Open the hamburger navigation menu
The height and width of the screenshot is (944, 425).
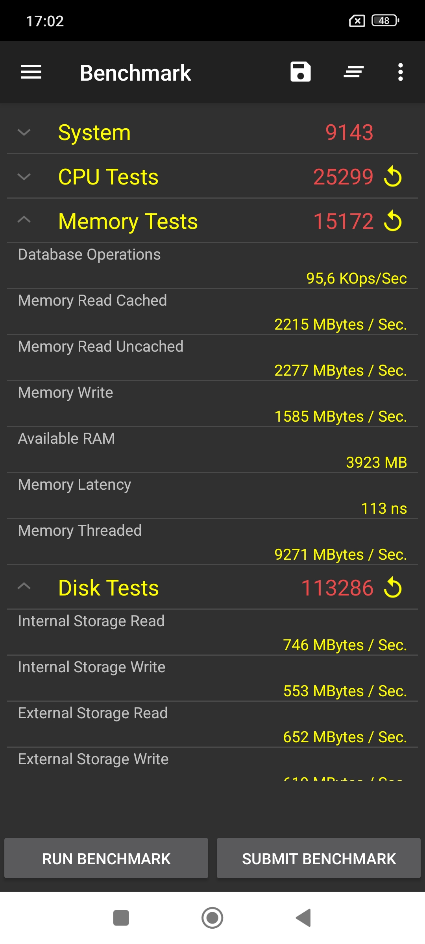[x=31, y=72]
